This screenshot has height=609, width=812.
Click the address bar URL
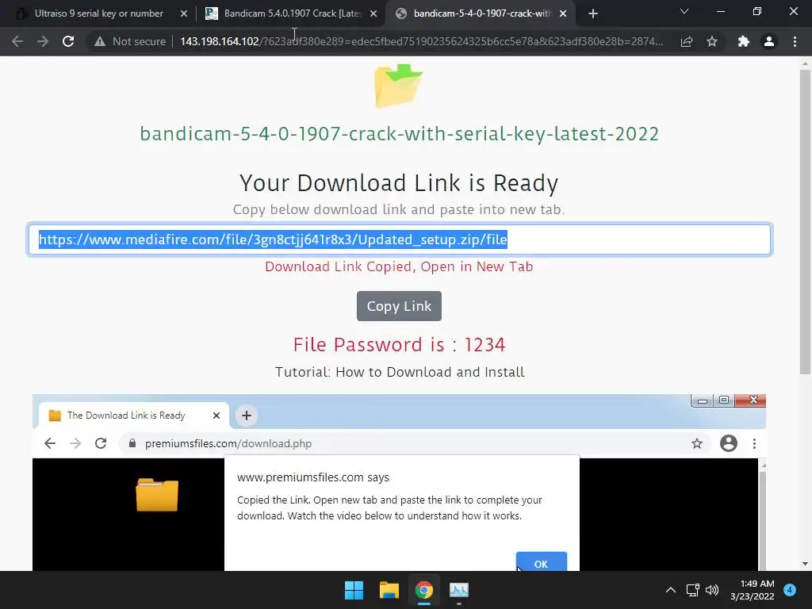pos(421,41)
